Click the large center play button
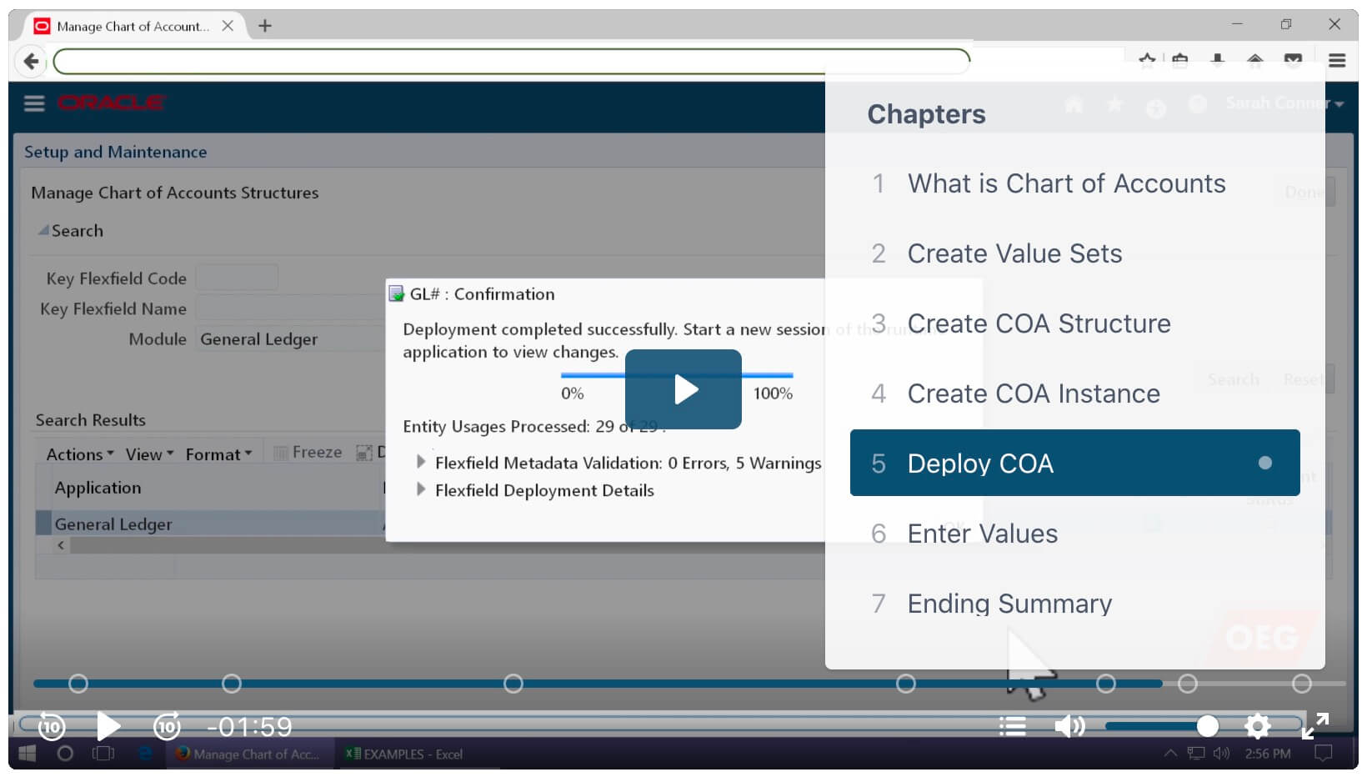Viewport: 1367px width, 777px height. coord(683,389)
